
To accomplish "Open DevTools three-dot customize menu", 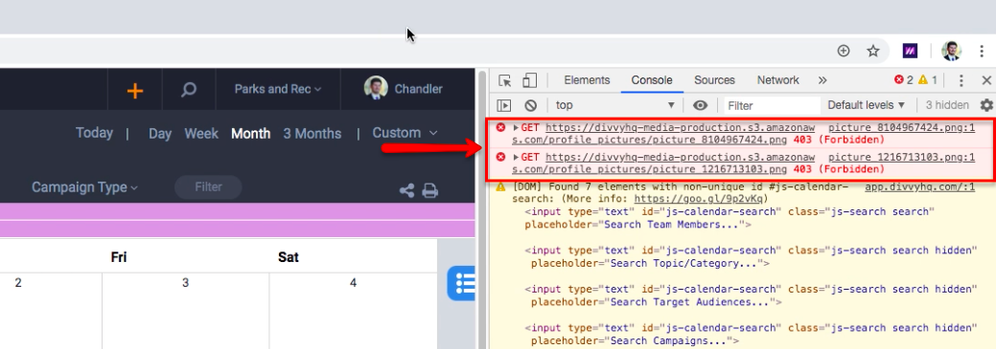I will [x=961, y=80].
